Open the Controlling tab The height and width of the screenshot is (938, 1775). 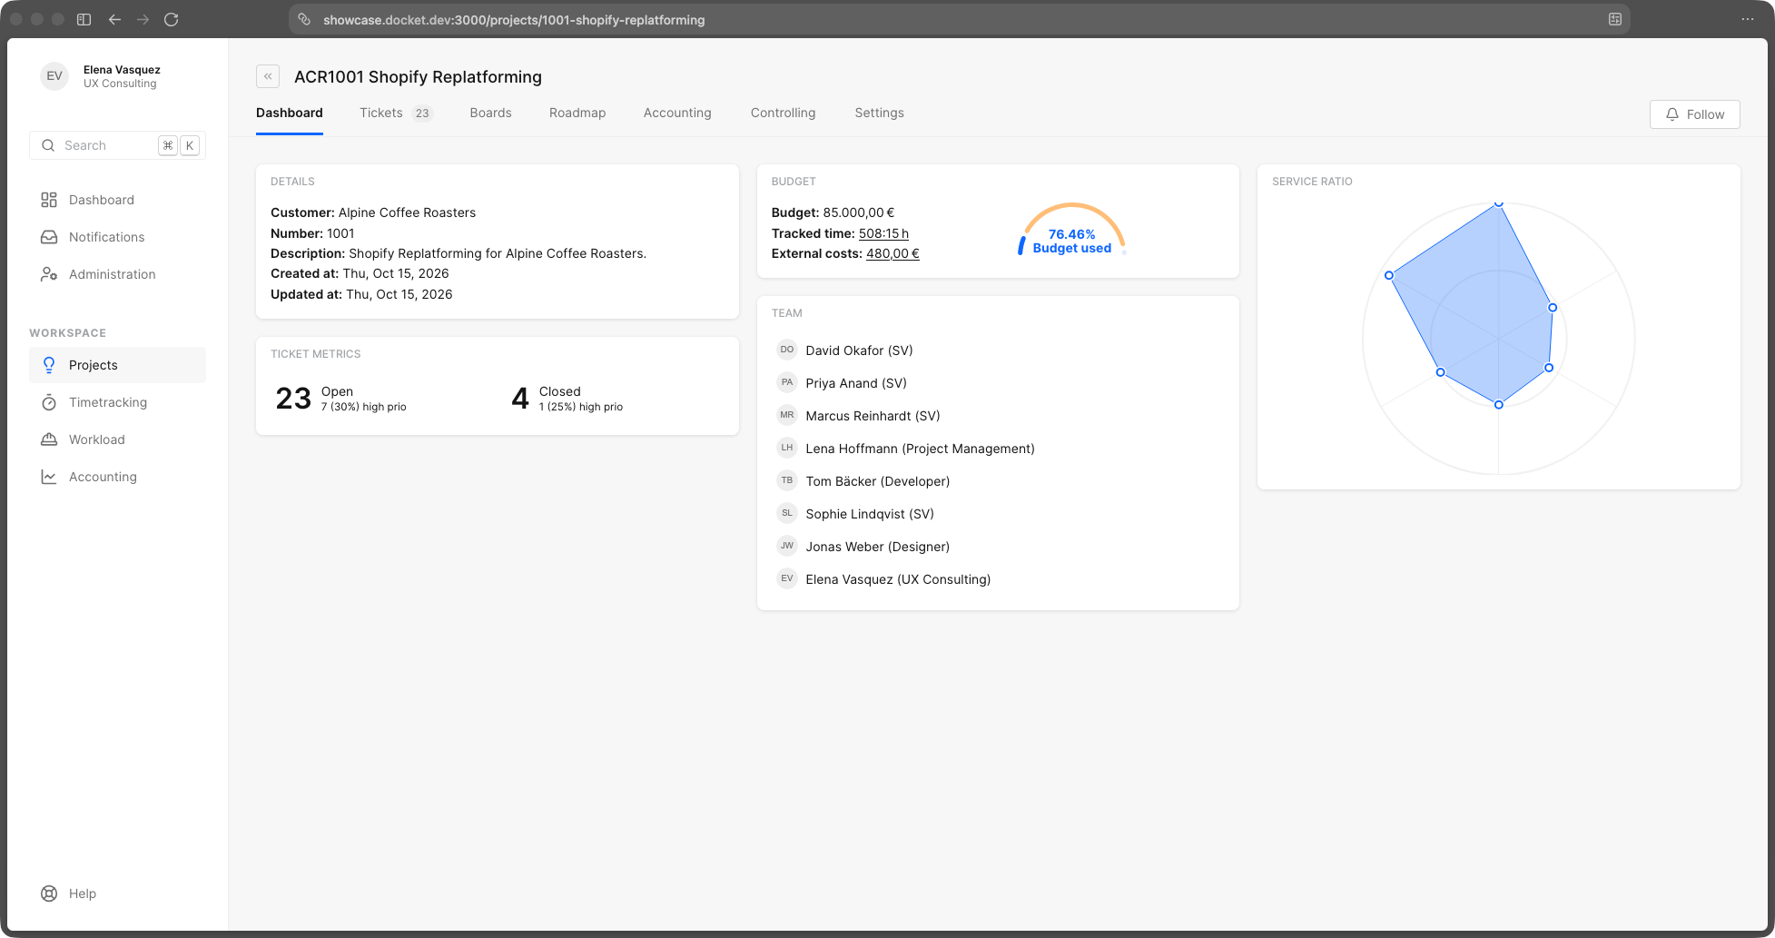pyautogui.click(x=783, y=113)
